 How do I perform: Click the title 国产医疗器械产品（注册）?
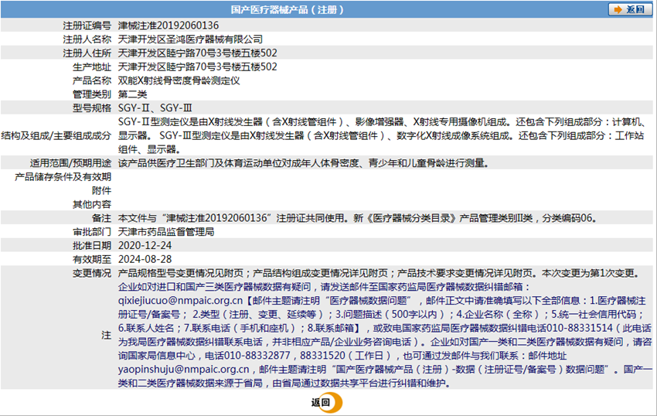(288, 9)
